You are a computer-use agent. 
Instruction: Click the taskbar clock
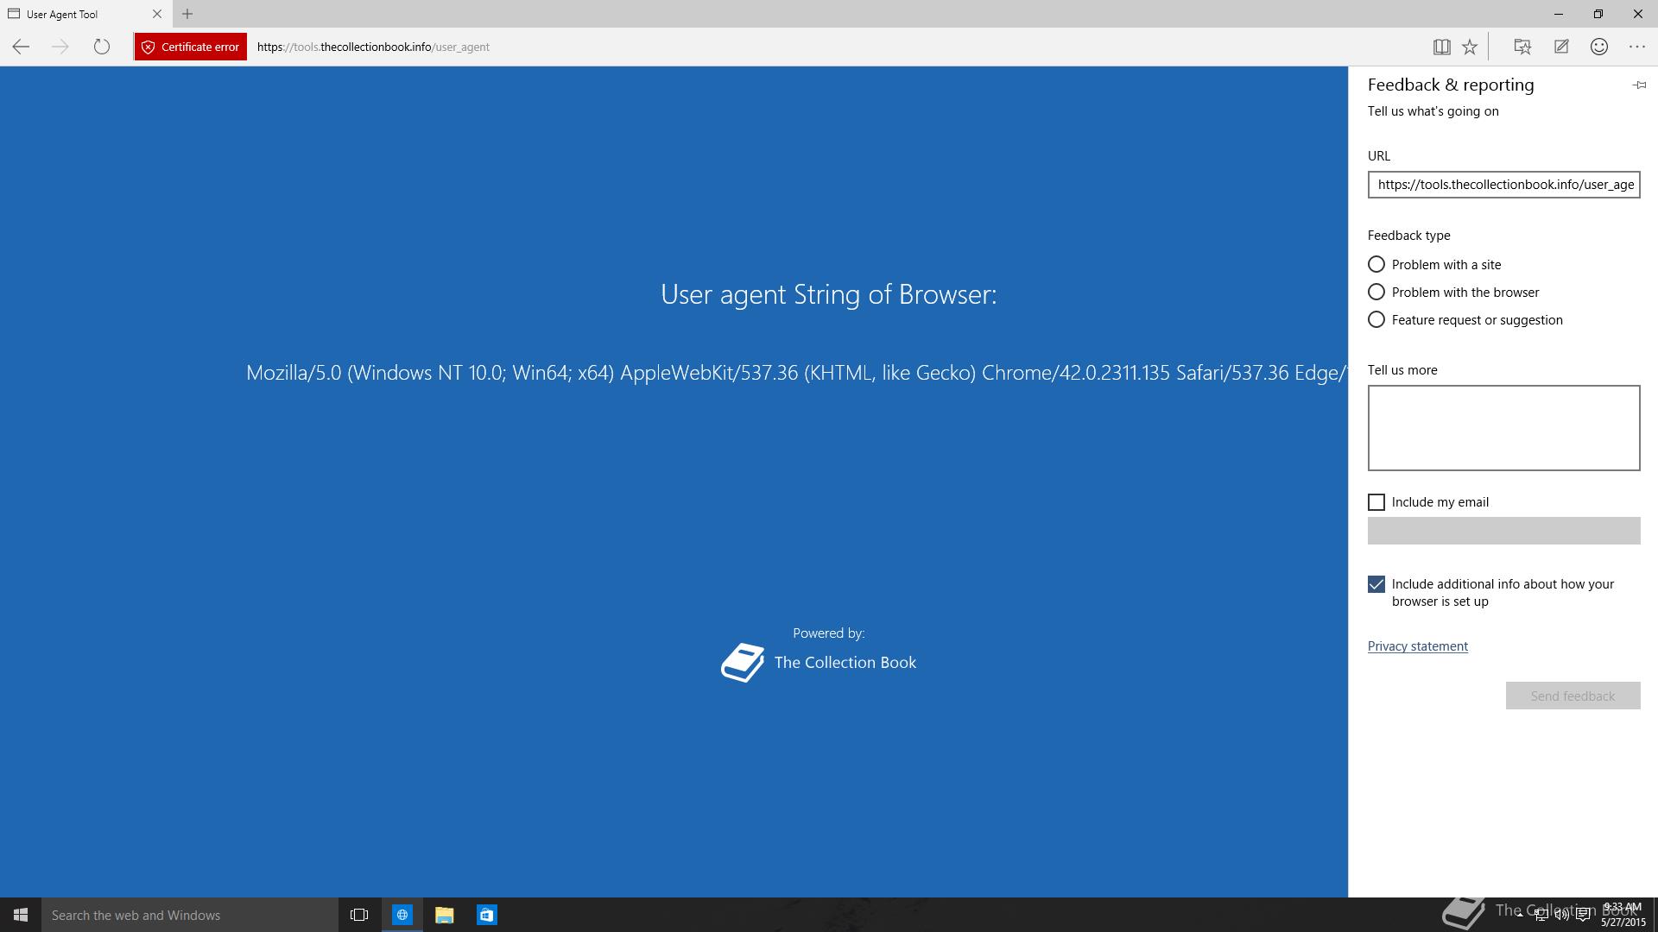[1623, 915]
